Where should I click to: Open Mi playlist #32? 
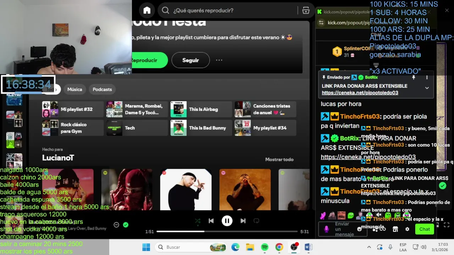coord(73,109)
